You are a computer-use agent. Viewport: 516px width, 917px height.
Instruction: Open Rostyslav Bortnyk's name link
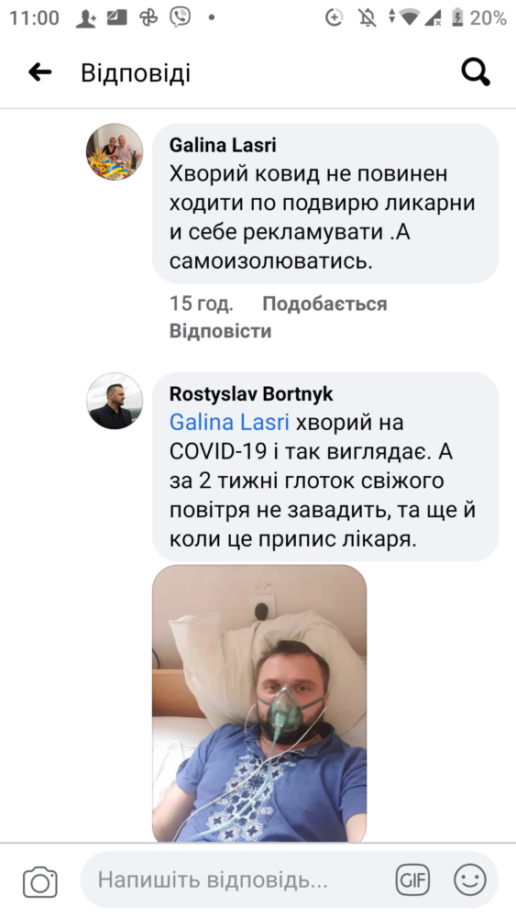click(x=251, y=393)
